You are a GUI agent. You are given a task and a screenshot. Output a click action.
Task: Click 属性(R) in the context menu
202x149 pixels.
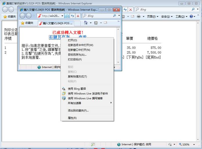point(72,118)
